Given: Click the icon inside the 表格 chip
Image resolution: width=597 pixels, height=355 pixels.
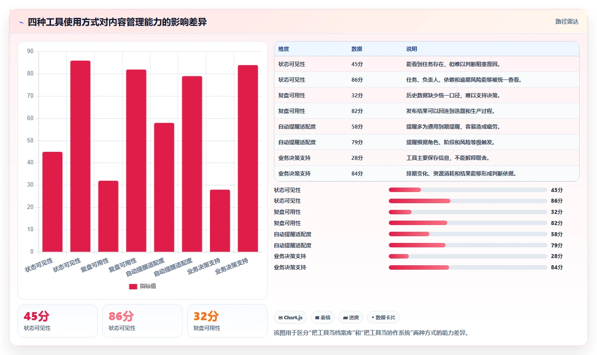Looking at the screenshot, I should click(x=317, y=317).
